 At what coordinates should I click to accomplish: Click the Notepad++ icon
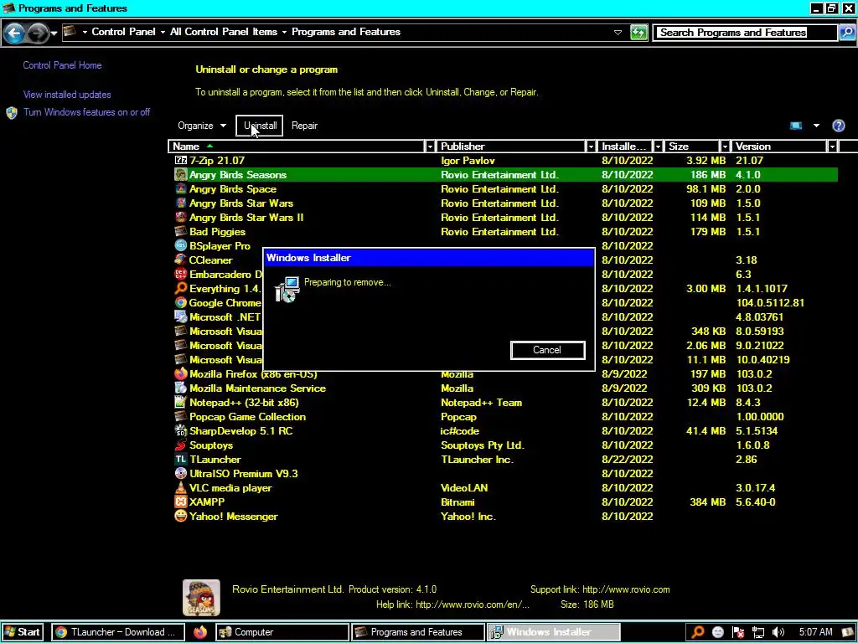click(x=181, y=403)
